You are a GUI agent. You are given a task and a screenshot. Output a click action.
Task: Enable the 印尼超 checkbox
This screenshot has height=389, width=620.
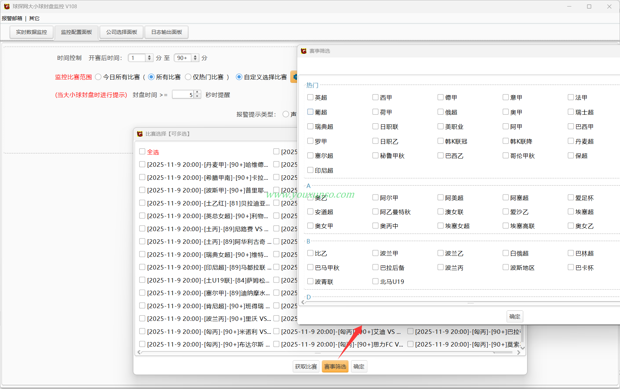click(310, 170)
